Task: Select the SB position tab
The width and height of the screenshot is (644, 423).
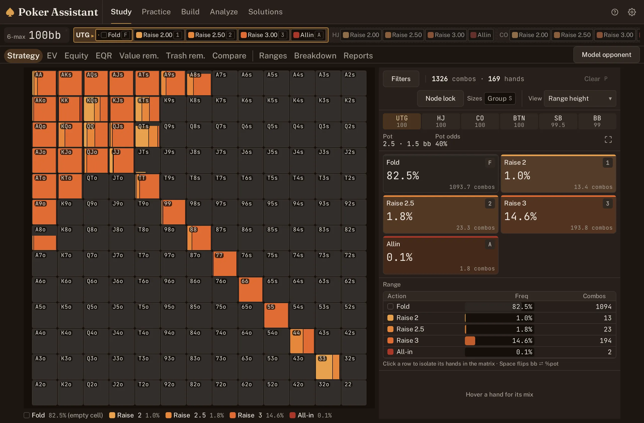Action: [x=558, y=121]
